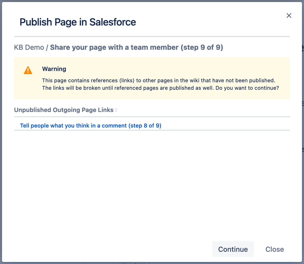Click the slash separator after KB Demo
The image size is (304, 264).
tap(47, 47)
